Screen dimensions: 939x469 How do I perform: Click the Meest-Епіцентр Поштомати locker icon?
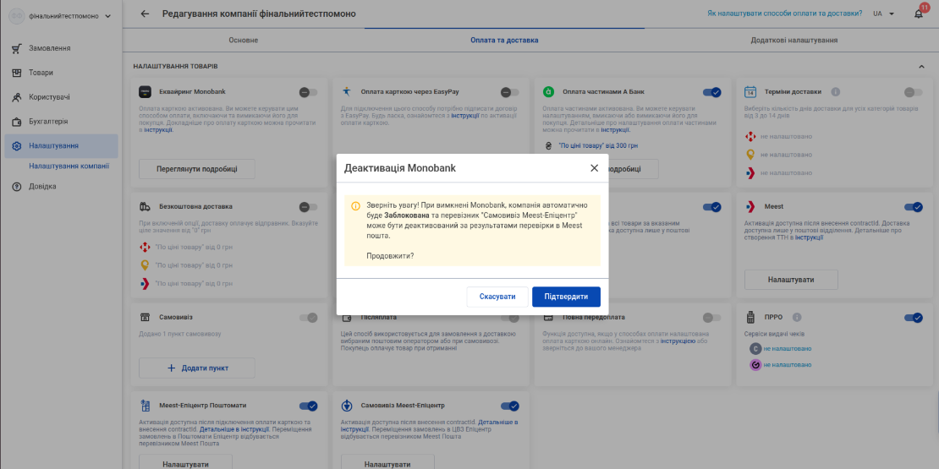tap(145, 406)
